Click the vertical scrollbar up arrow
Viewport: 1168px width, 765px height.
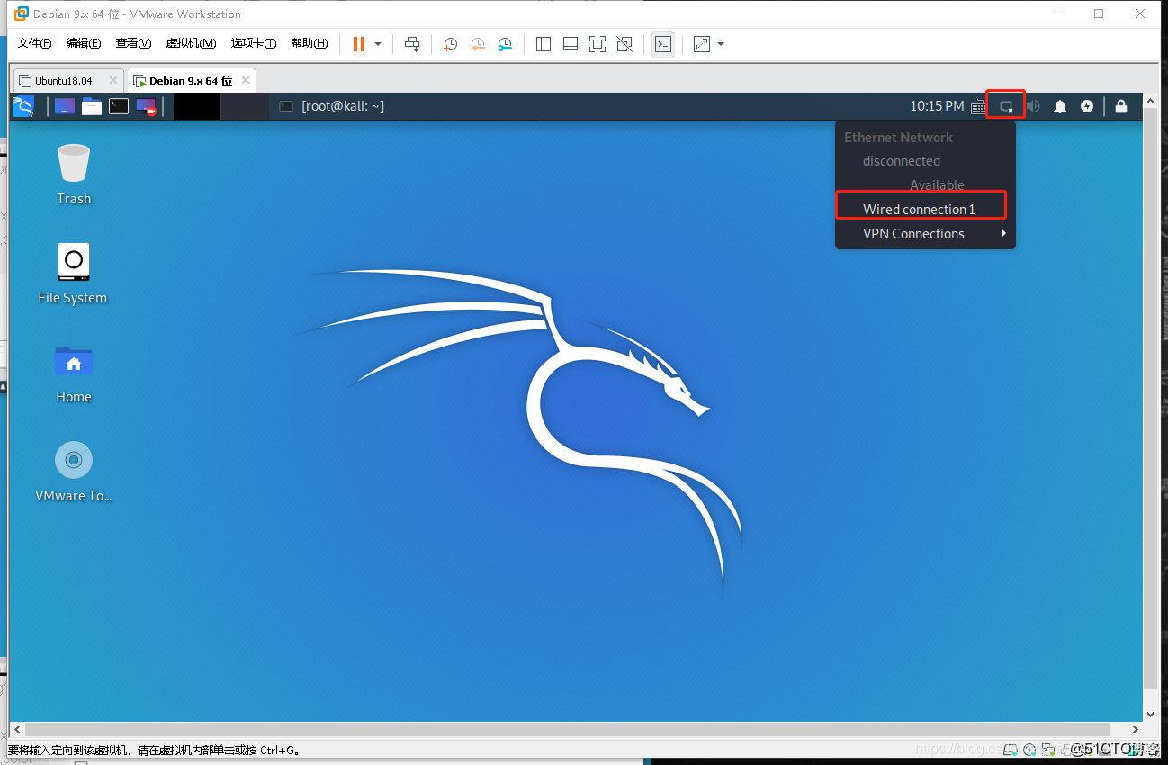coord(1150,102)
